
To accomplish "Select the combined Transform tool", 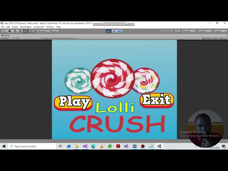I will [x=31, y=31].
